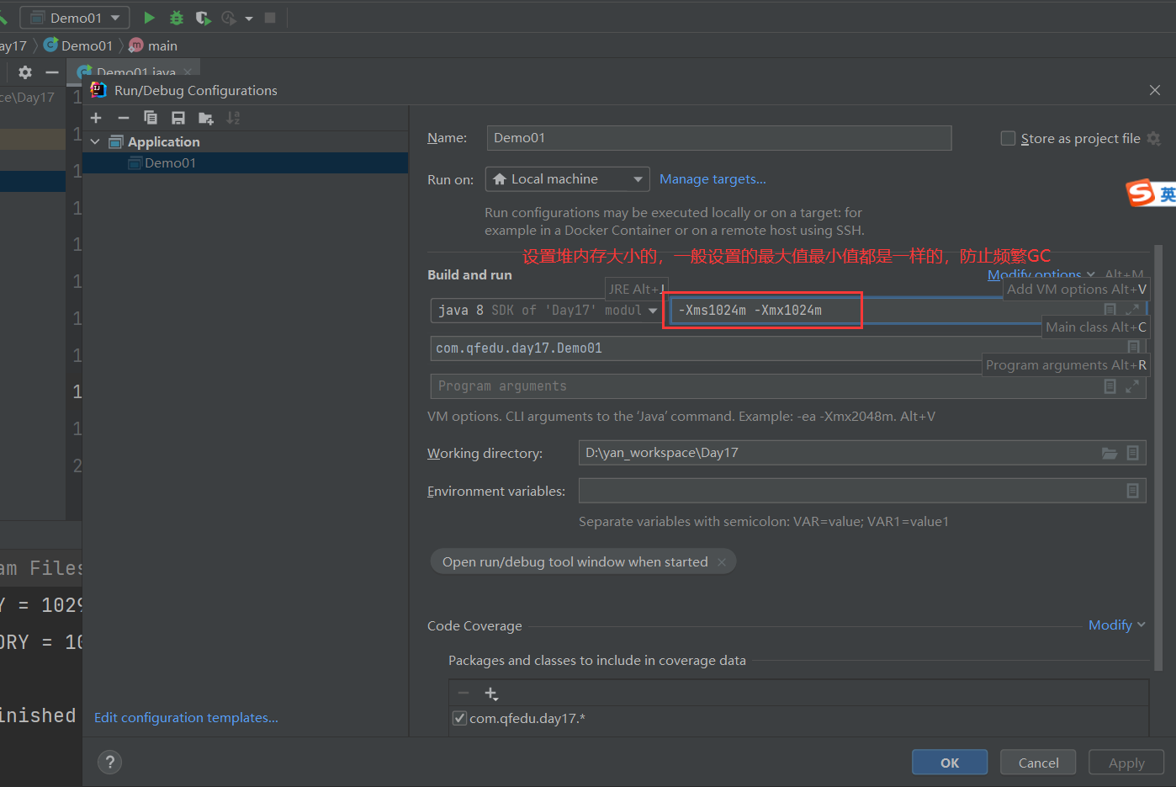The width and height of the screenshot is (1176, 787).
Task: Run Demo01 with the green play button
Action: tap(149, 18)
